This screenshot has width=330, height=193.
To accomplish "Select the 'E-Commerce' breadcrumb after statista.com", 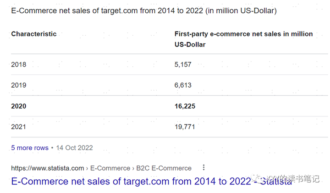I will [110, 168].
